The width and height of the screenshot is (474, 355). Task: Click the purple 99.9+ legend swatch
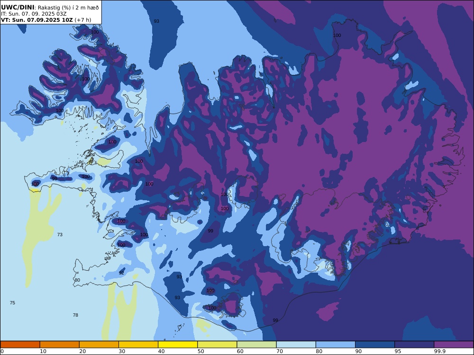(x=454, y=345)
